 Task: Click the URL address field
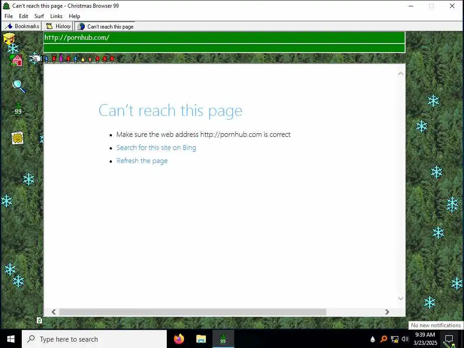pos(224,38)
